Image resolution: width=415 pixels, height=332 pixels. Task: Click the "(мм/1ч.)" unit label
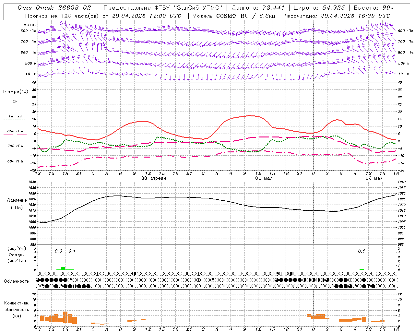17,261
